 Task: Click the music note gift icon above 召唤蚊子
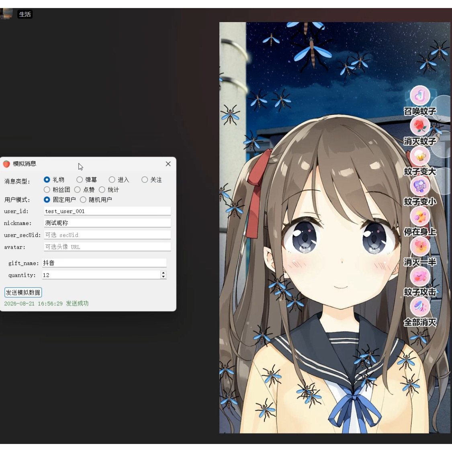point(420,96)
